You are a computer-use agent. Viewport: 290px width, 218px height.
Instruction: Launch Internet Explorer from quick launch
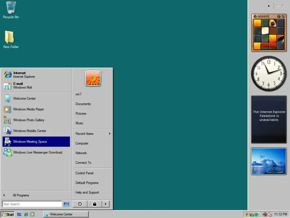point(26,214)
